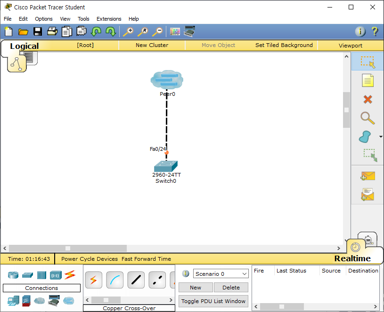Screen dimensions: 384x312
Task: Choose the Place Note tool
Action: [368, 81]
